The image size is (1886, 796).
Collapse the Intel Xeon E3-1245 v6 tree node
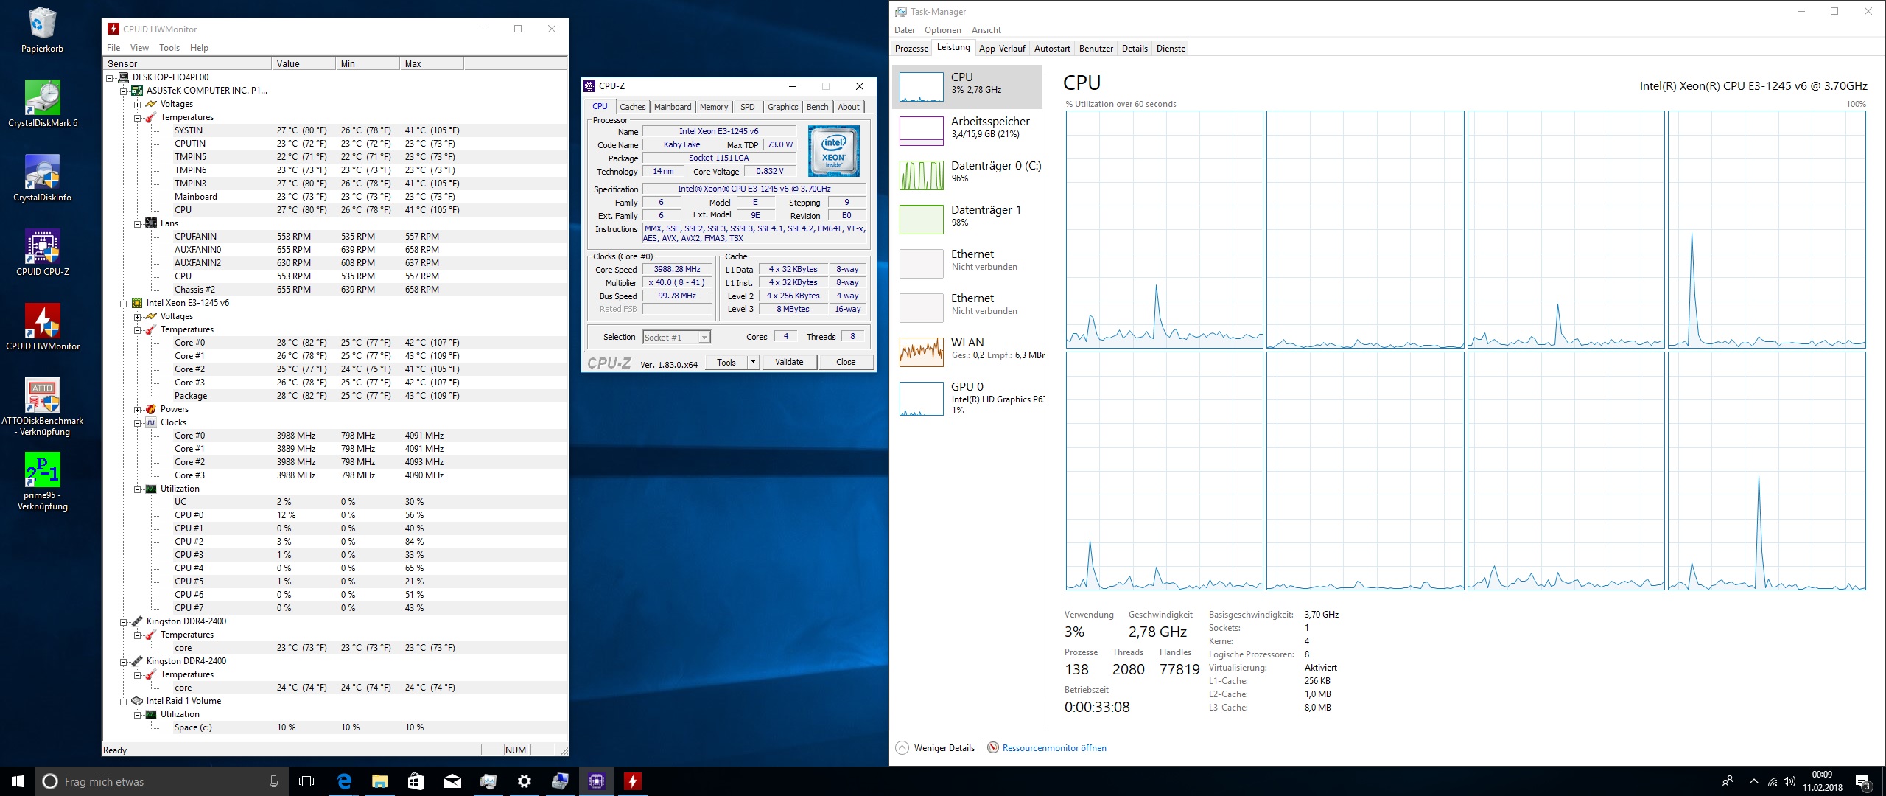click(x=124, y=304)
